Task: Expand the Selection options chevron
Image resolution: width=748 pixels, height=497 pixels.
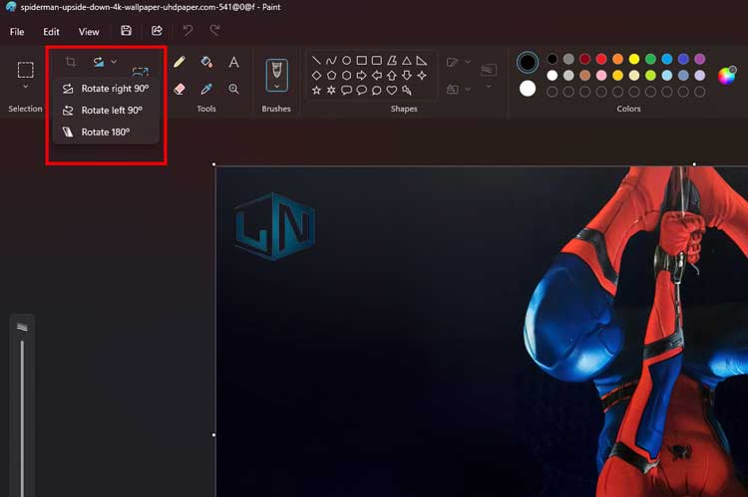Action: coord(25,87)
